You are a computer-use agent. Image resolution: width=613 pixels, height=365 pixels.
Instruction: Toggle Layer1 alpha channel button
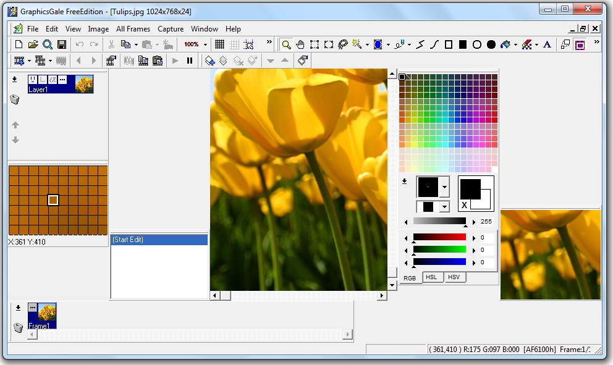[53, 80]
